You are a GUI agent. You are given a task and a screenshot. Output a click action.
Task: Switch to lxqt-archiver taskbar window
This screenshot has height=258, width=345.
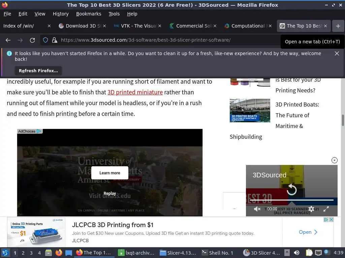point(136,253)
